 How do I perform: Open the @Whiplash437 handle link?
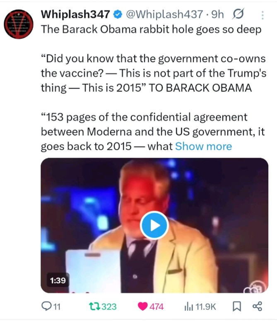click(x=165, y=15)
